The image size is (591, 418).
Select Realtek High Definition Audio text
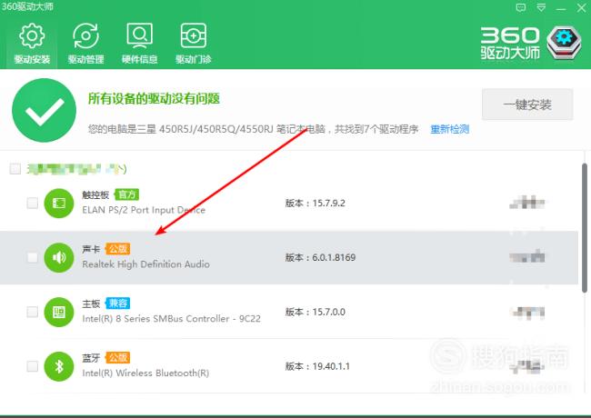145,264
